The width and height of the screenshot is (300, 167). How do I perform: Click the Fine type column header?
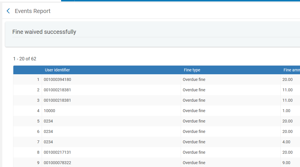coord(192,70)
